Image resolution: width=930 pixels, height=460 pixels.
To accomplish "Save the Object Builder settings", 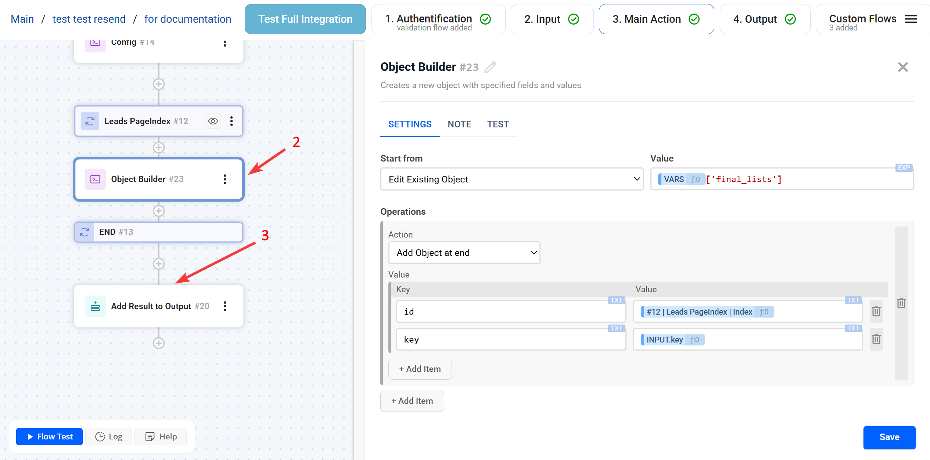I will (889, 437).
